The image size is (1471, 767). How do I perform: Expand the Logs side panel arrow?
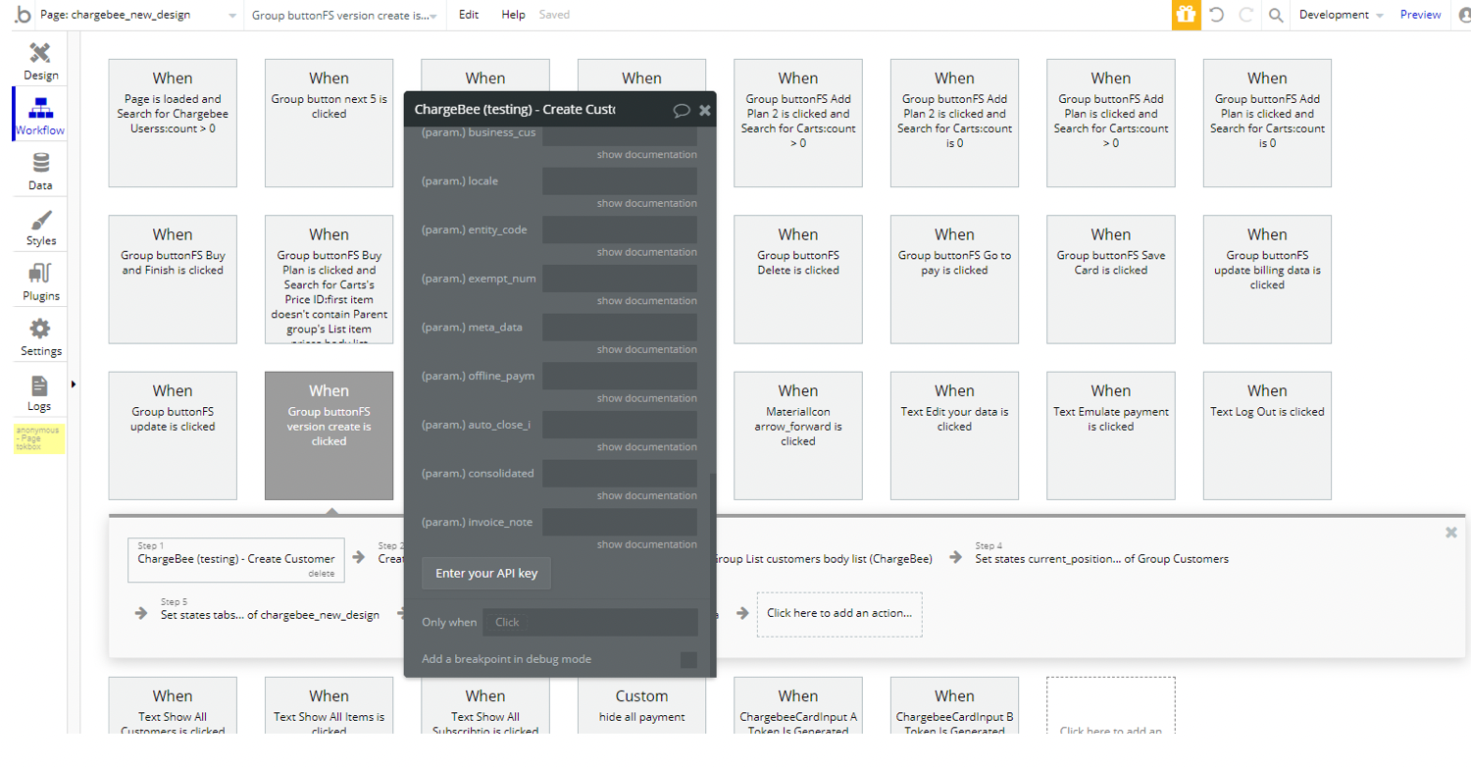coord(74,383)
